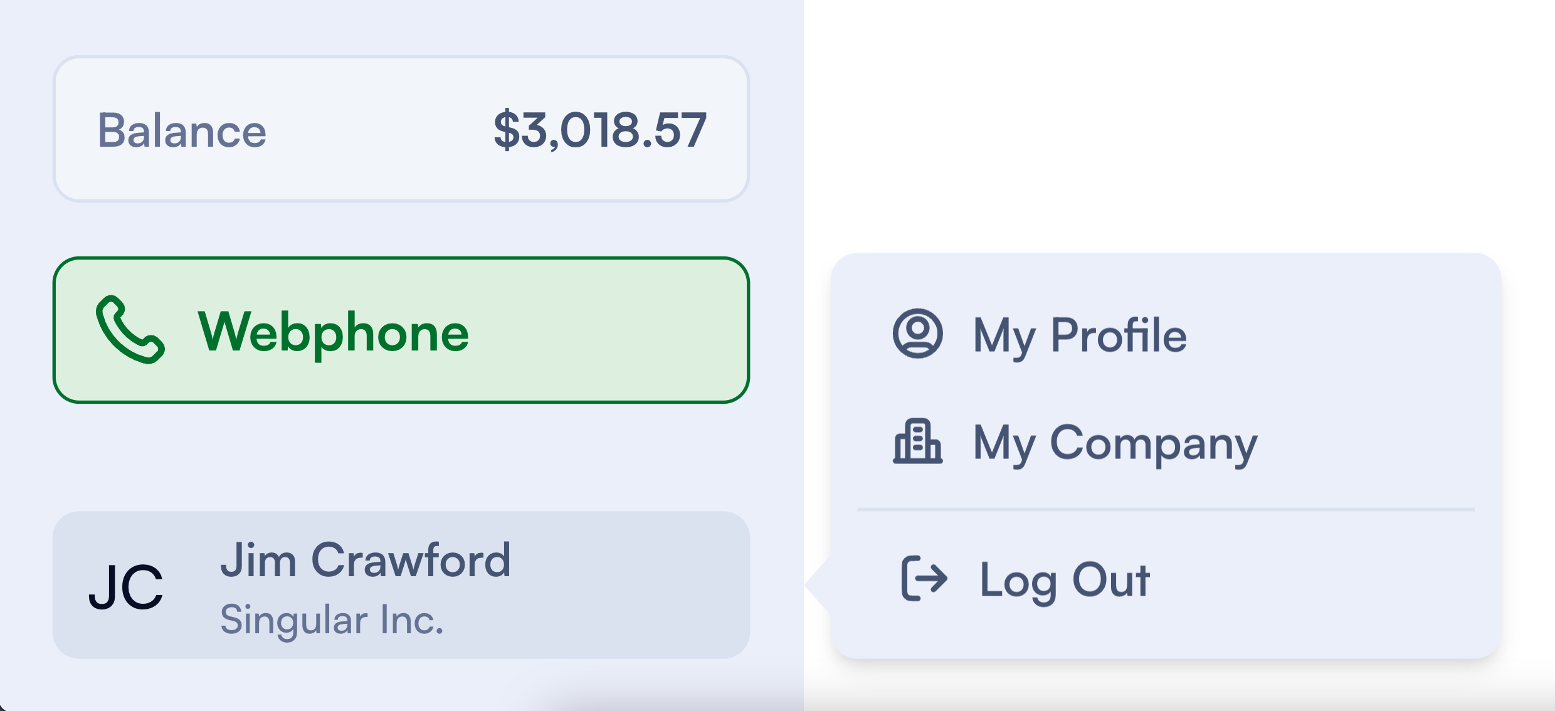The height and width of the screenshot is (711, 1555).
Task: Click the divider line above Log Out
Action: pyautogui.click(x=1166, y=510)
